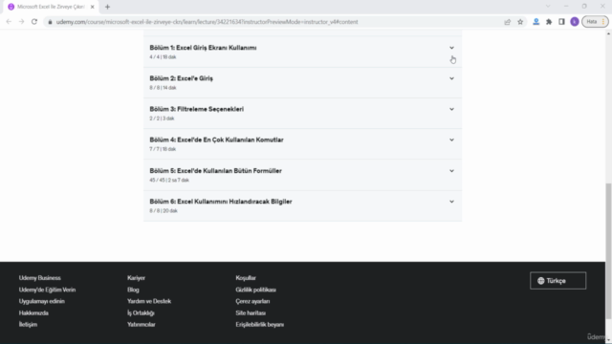Image resolution: width=612 pixels, height=344 pixels.
Task: Expand Bölüm 5: Kullanılan Bütün Formüller chevron
Action: tap(451, 171)
